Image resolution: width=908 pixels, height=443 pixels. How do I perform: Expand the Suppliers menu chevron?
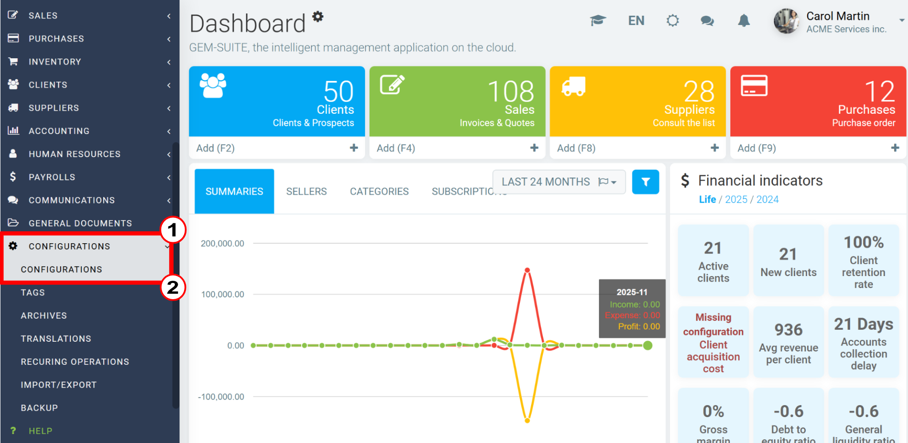[x=169, y=108]
